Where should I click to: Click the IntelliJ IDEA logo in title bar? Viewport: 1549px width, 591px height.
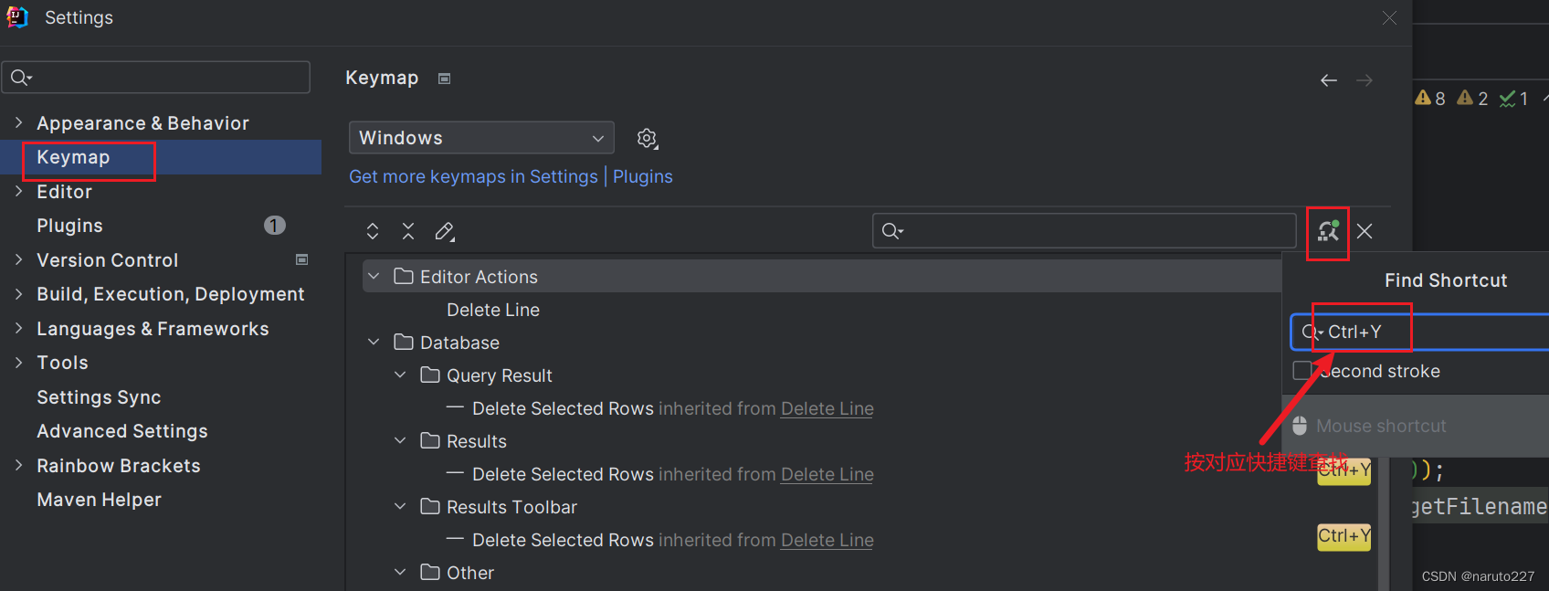[x=17, y=17]
